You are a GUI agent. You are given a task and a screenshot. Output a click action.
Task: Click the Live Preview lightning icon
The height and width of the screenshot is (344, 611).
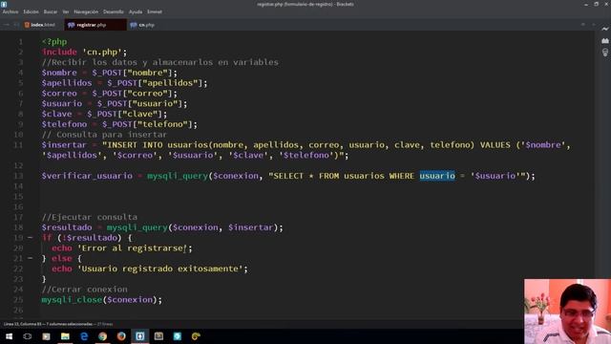point(604,29)
